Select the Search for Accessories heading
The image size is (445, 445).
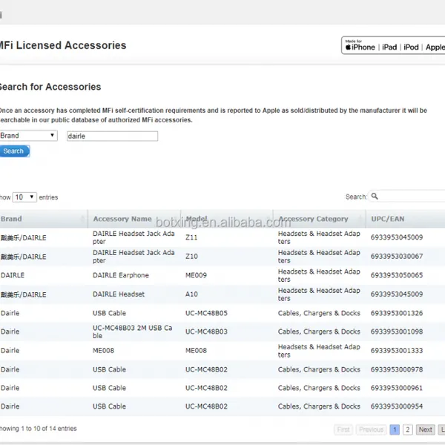50,87
